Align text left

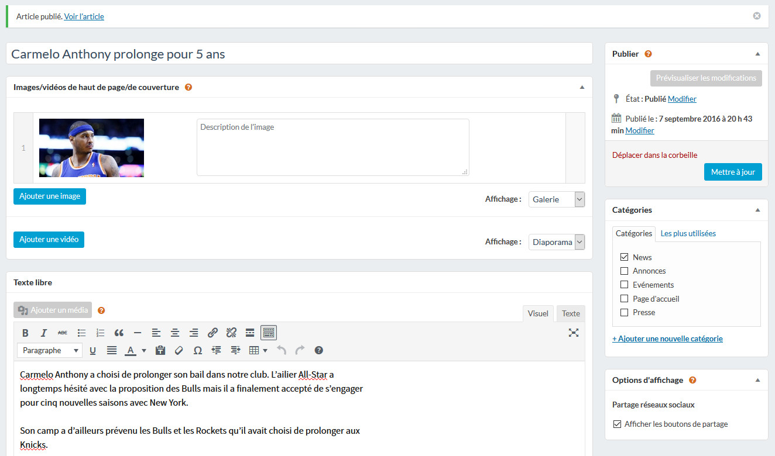point(156,333)
